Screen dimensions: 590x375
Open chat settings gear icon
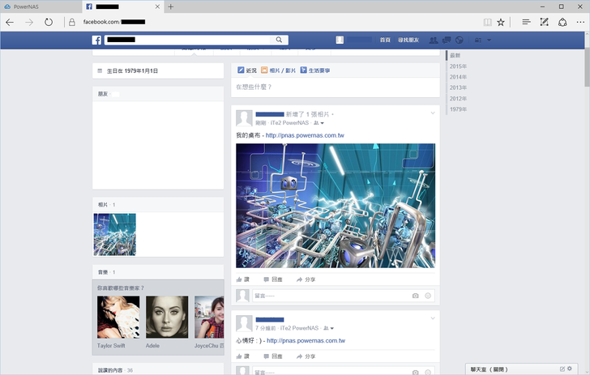(570, 369)
